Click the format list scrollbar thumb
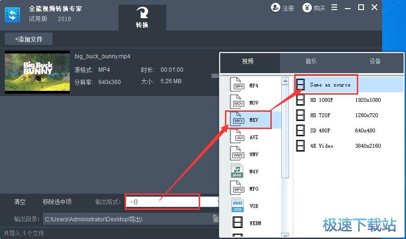 (x=285, y=131)
